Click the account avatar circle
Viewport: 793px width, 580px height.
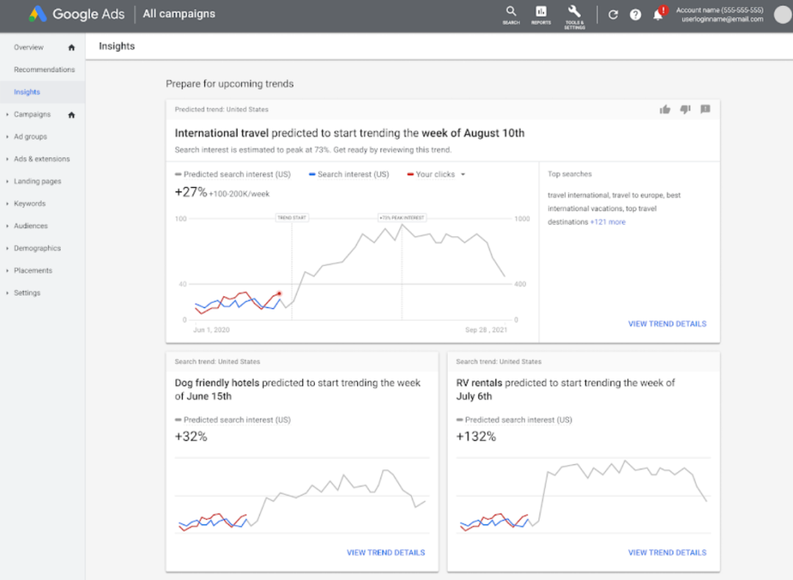tap(783, 15)
